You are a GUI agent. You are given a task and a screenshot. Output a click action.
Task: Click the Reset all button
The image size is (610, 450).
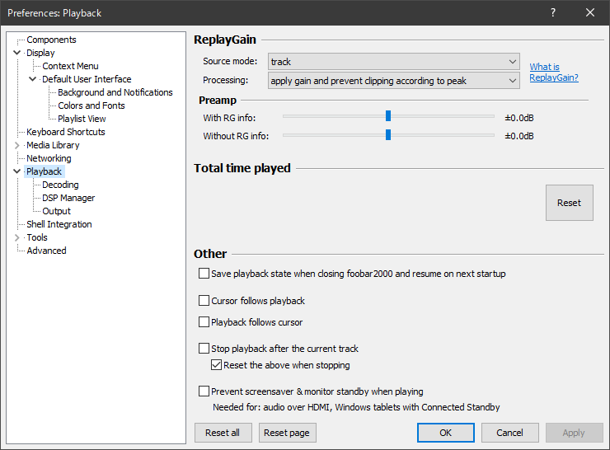tap(223, 433)
